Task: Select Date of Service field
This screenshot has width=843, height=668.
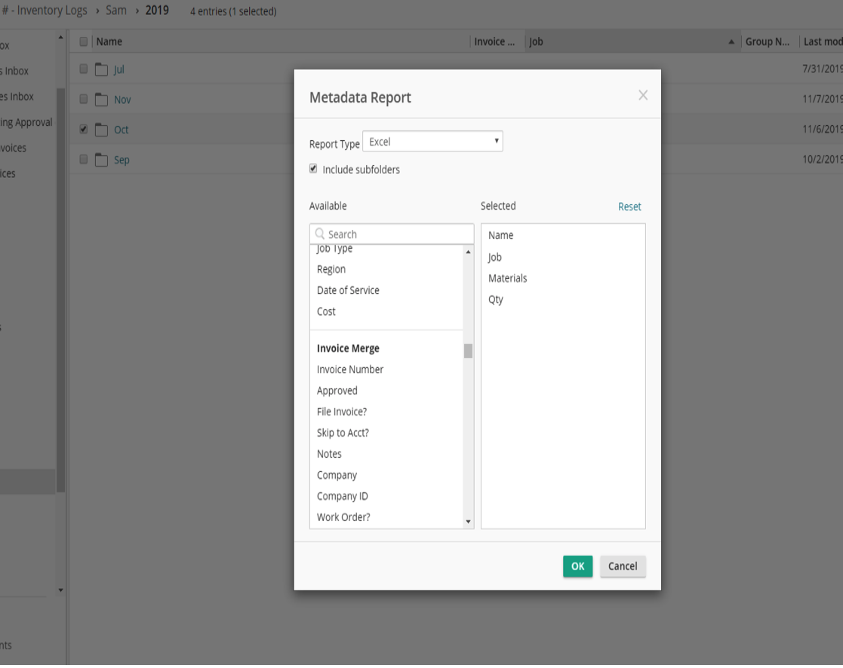Action: pyautogui.click(x=348, y=290)
